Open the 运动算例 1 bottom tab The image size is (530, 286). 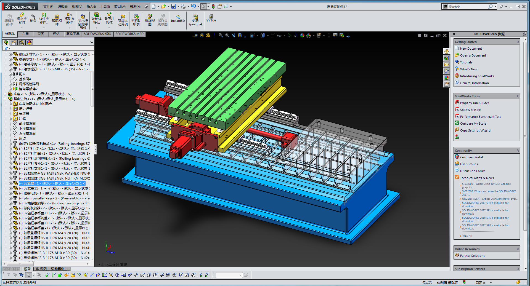[59, 269]
